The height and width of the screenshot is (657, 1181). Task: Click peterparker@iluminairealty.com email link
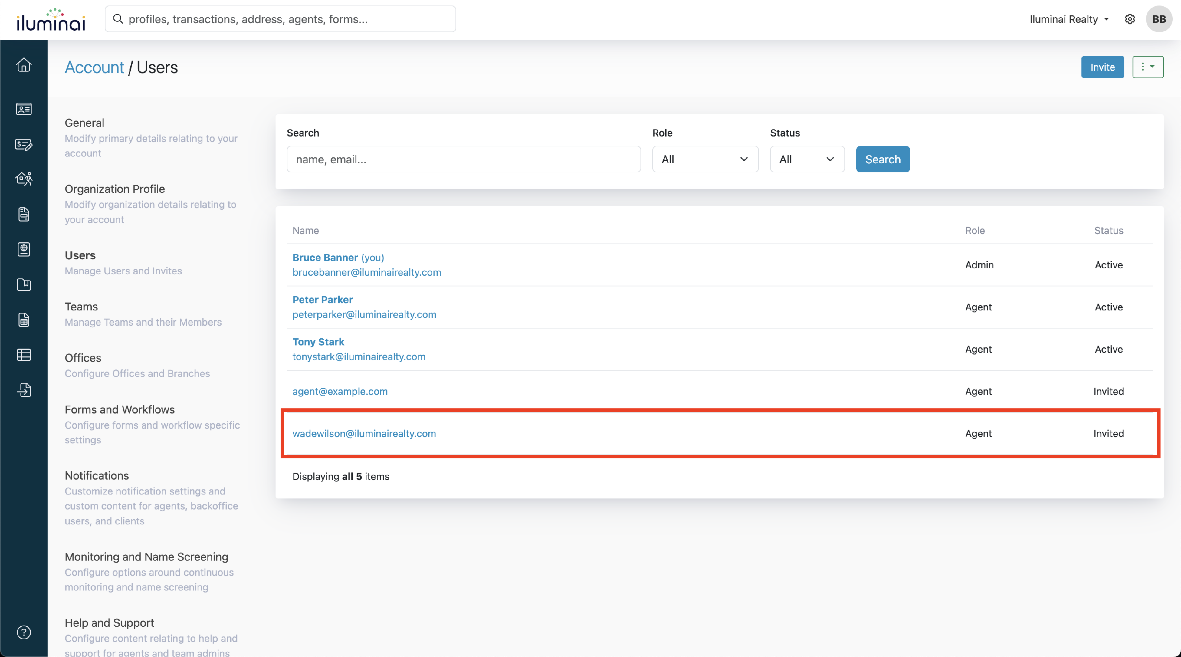(x=364, y=314)
